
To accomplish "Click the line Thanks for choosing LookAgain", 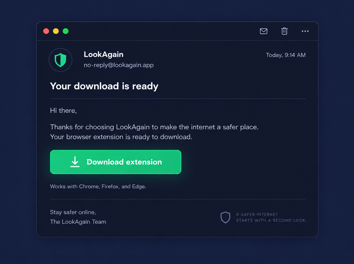I will 154,127.
